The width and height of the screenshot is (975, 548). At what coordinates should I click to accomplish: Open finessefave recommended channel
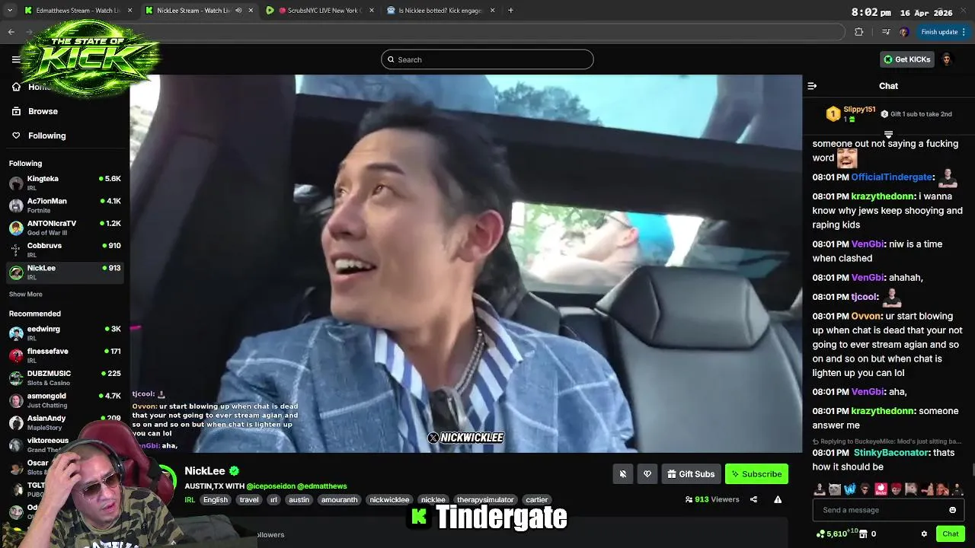(x=65, y=355)
